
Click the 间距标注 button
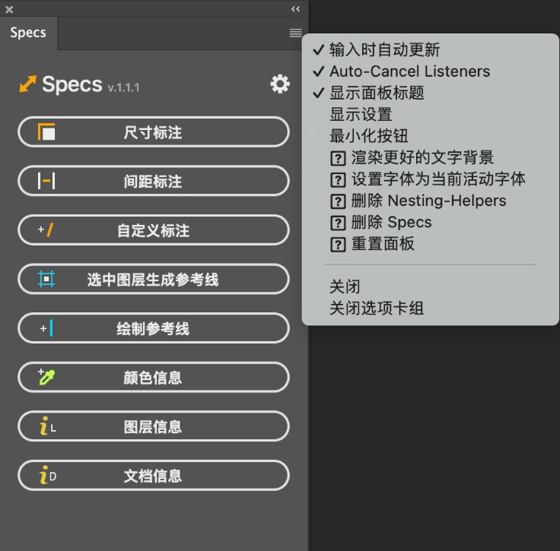click(x=153, y=181)
